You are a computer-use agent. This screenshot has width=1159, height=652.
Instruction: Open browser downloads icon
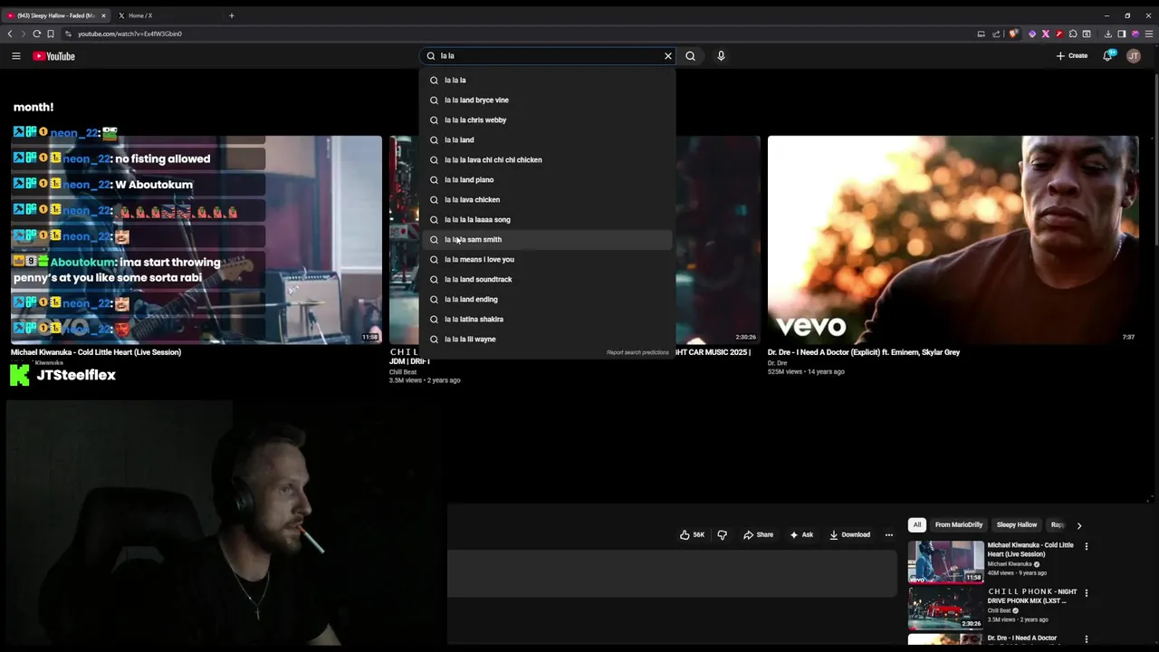pos(1107,34)
